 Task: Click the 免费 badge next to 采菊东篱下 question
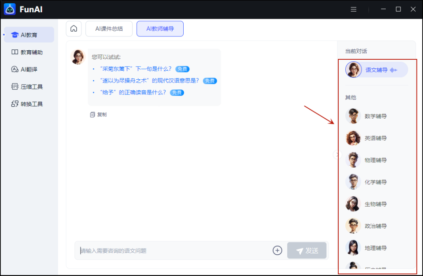click(x=182, y=69)
